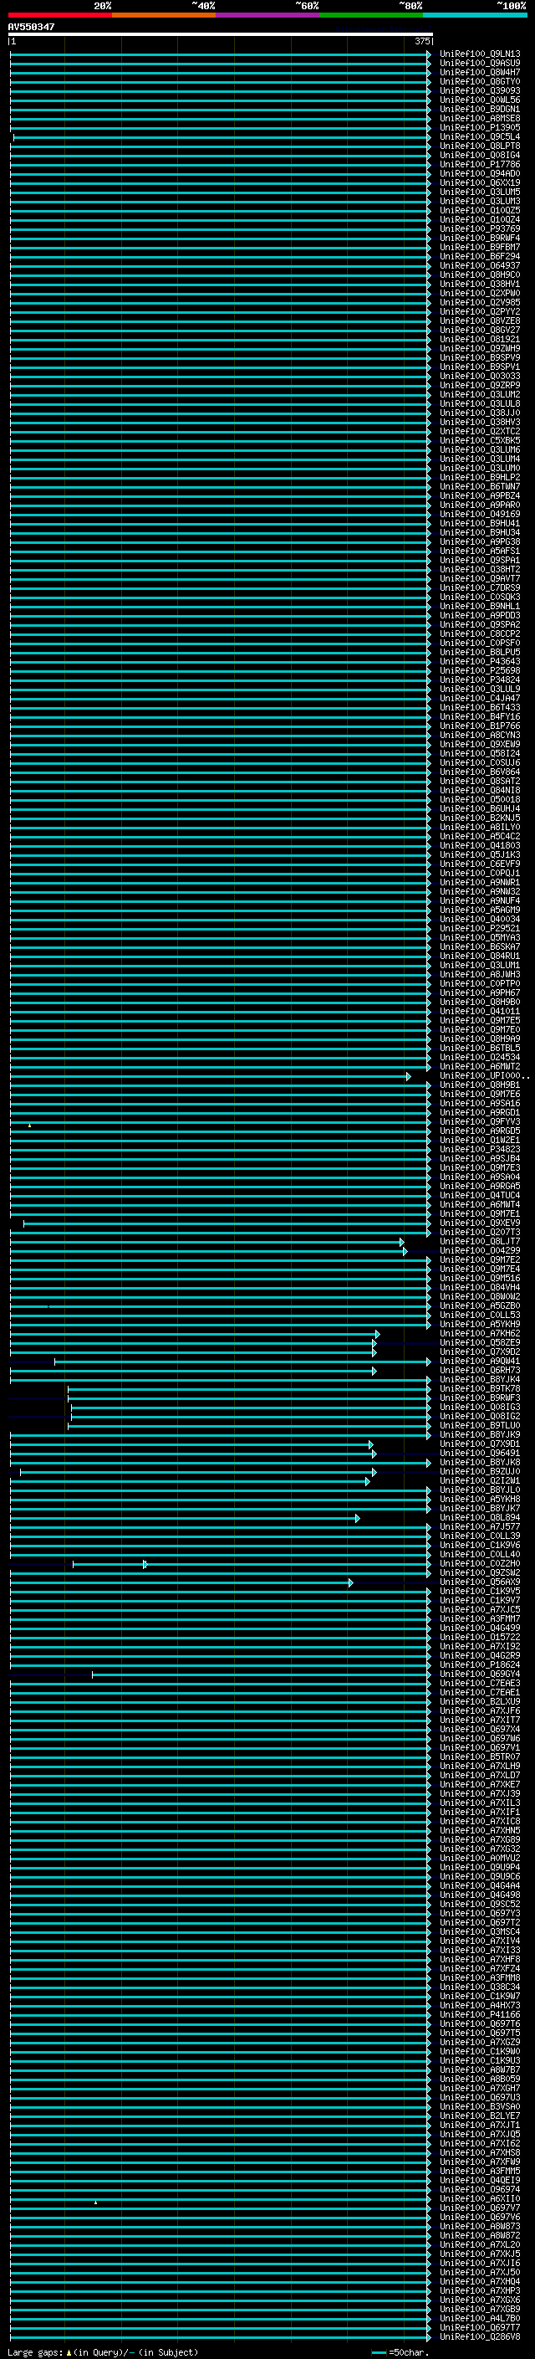
Task: Select the UniRef100_B9TK78 label
Action: click(479, 1389)
